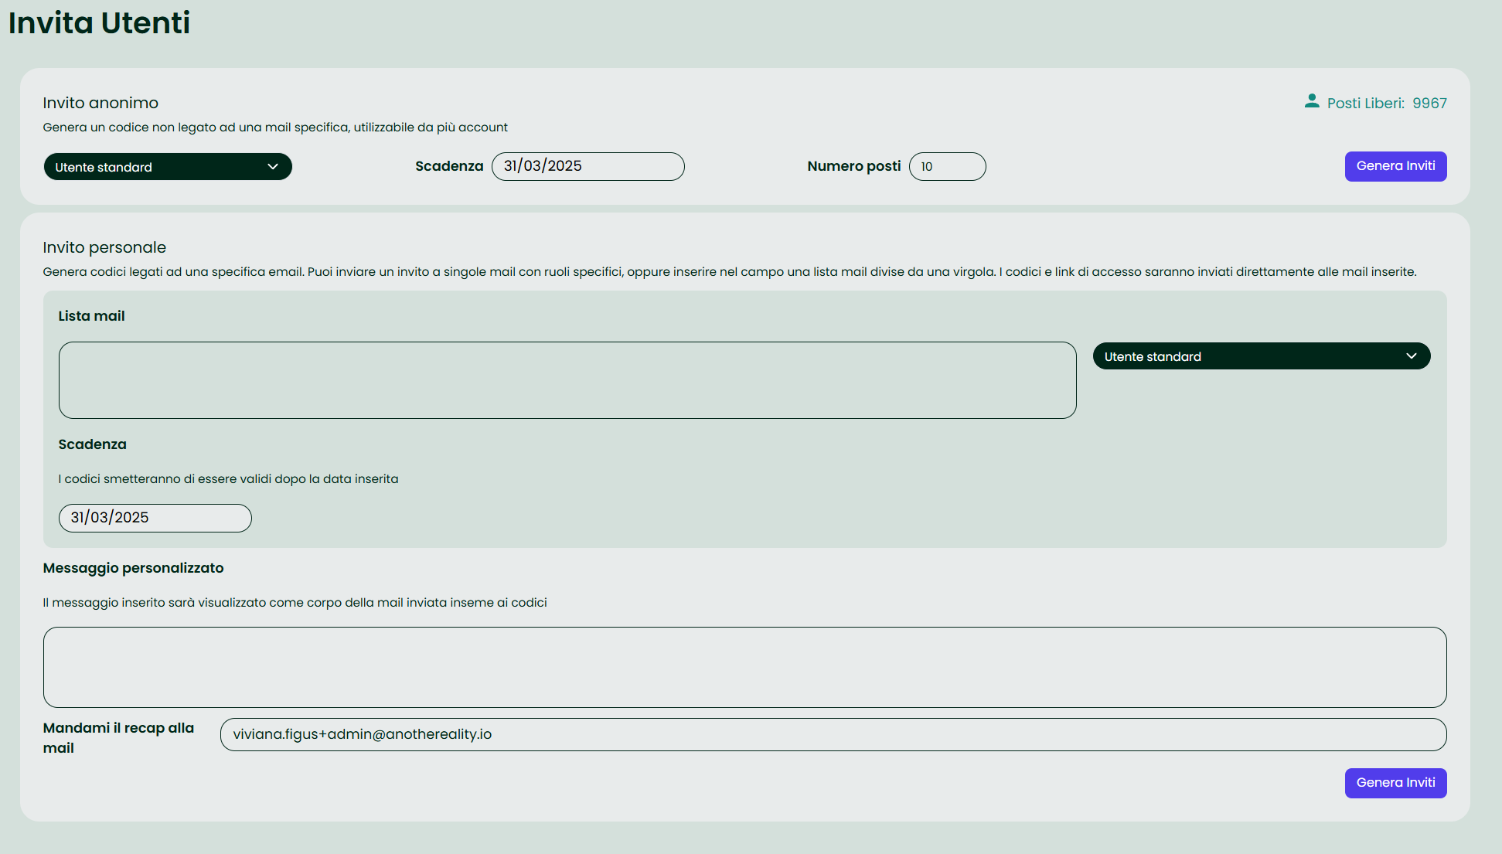
Task: Click the chevron arrow in the anonymous invite role selector
Action: click(273, 167)
